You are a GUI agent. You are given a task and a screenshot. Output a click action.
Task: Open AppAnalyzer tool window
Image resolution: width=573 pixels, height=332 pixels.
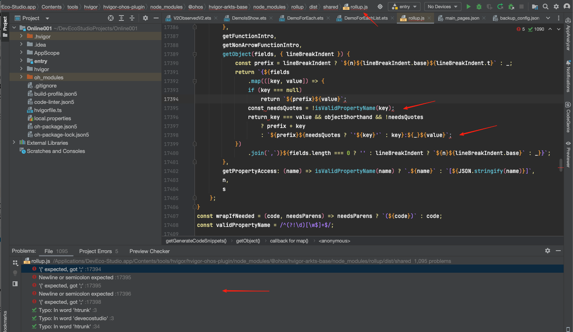point(568,35)
